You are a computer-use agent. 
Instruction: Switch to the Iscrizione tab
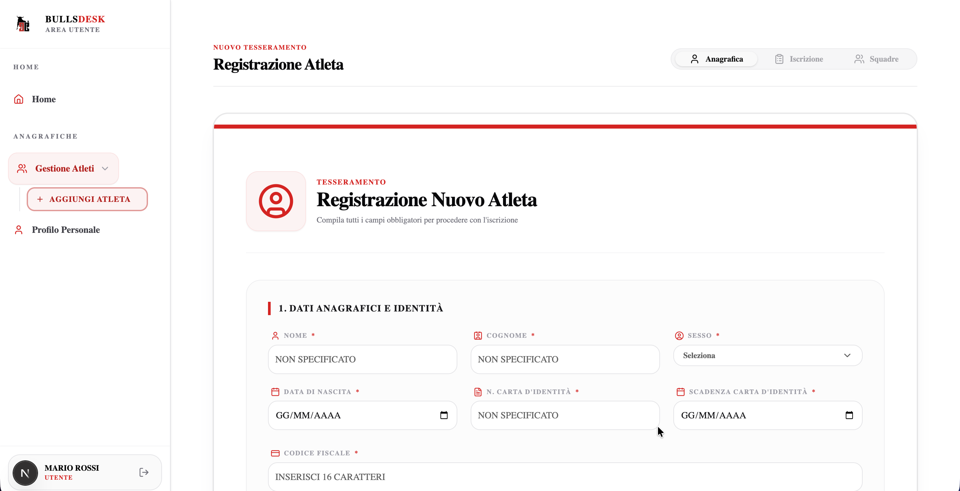tap(799, 59)
